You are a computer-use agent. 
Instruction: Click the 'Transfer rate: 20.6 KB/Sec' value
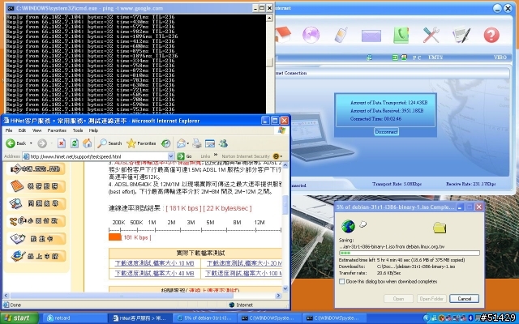[x=389, y=273]
